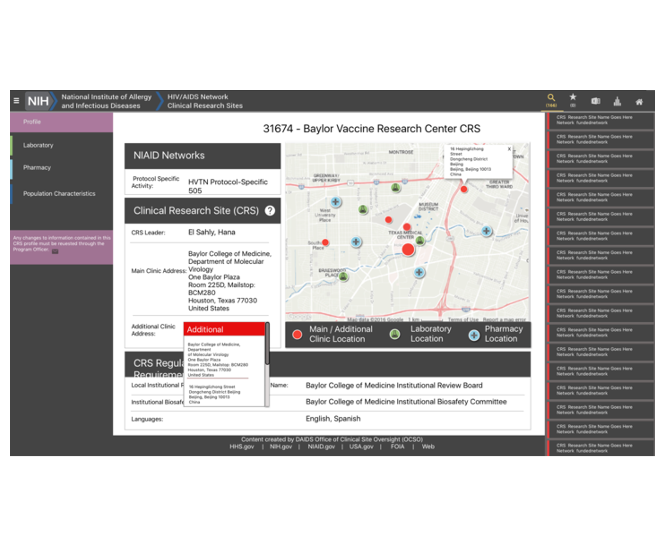This screenshot has width=665, height=547.
Task: Click the Google logo on the map
Action: tap(299, 316)
